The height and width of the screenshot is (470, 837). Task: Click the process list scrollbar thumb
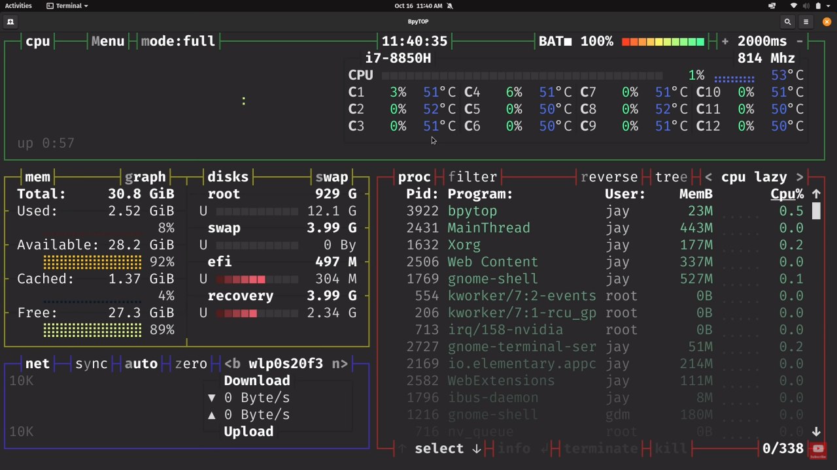tap(816, 211)
